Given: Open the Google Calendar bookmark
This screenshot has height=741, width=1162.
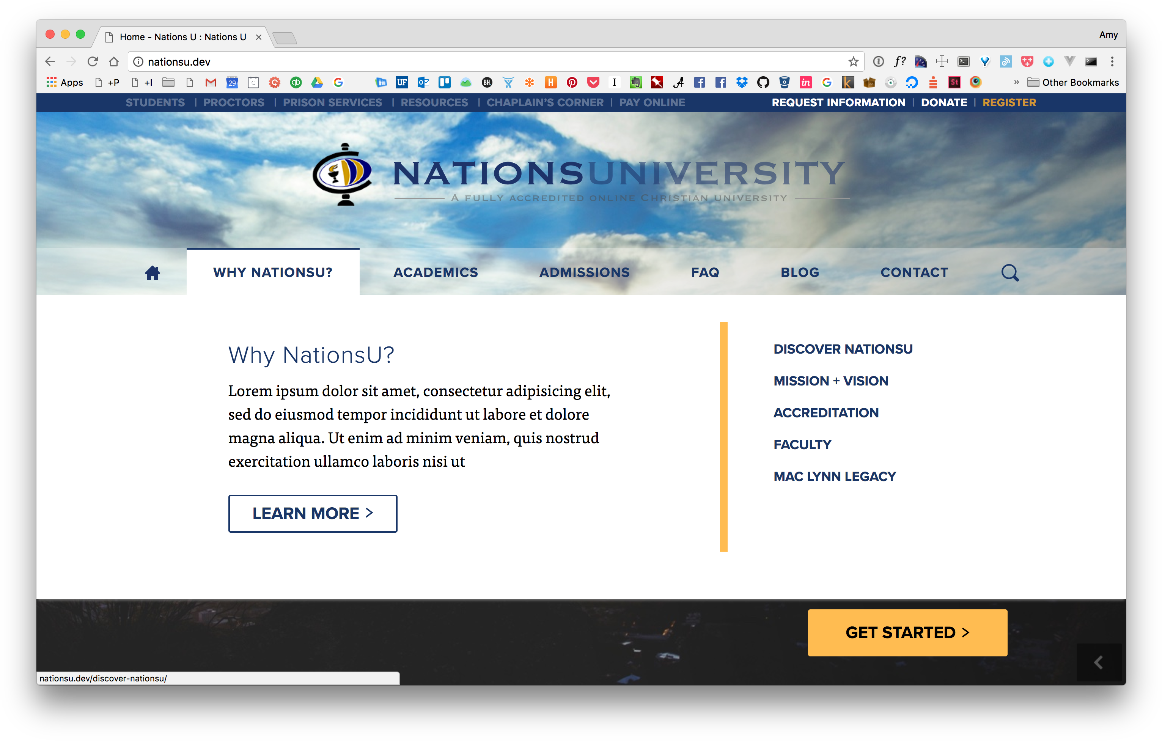Looking at the screenshot, I should pos(232,83).
